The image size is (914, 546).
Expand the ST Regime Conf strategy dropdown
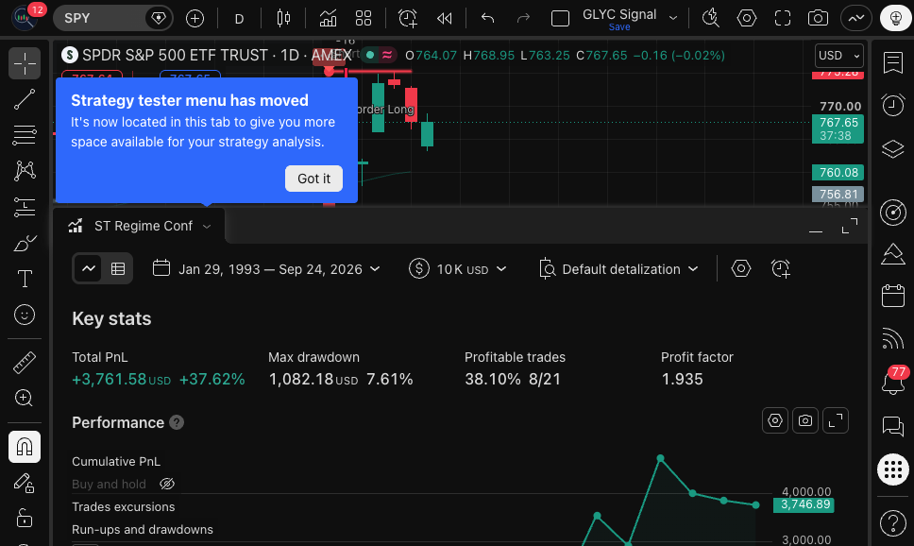207,227
